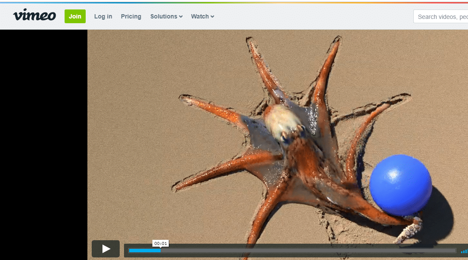468x260 pixels.
Task: Click the 00:01 timestamp tooltip
Action: [x=160, y=243]
